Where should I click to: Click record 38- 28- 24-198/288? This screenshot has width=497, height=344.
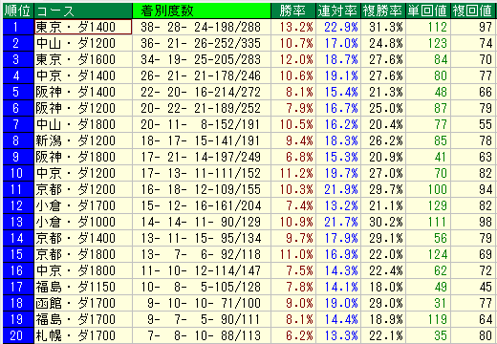[x=202, y=27]
